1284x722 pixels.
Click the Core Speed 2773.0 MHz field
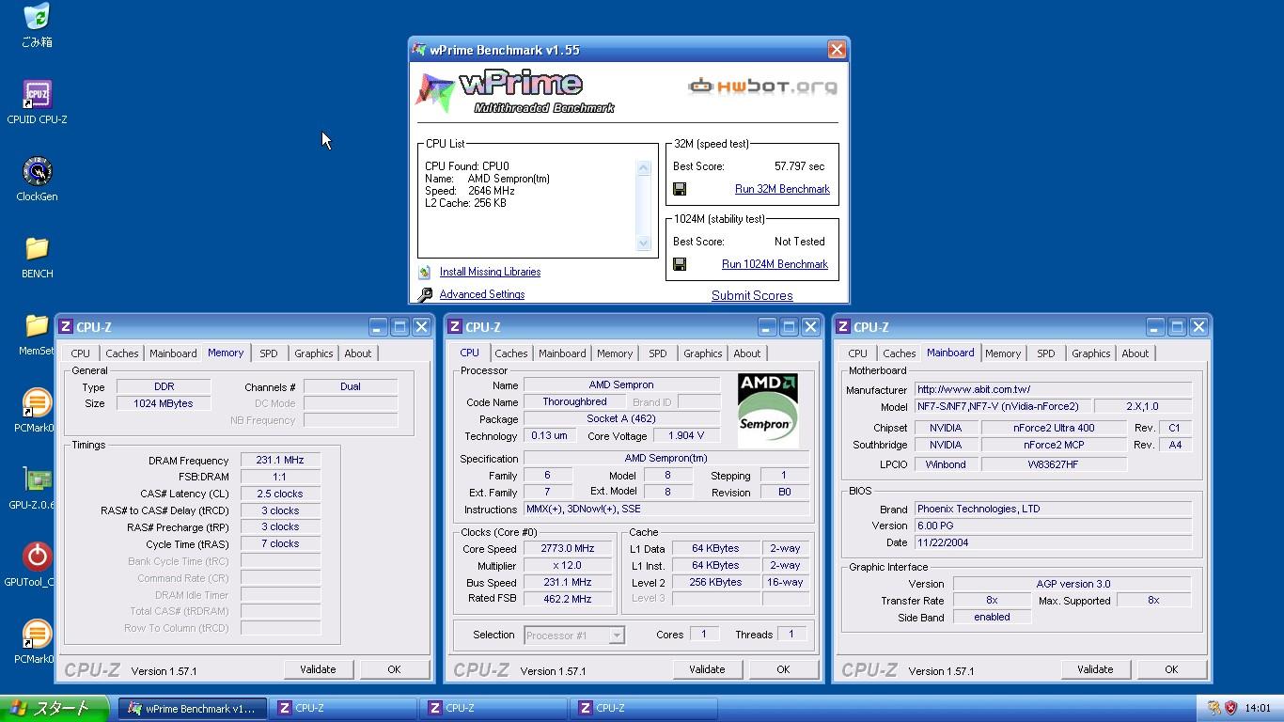pyautogui.click(x=568, y=549)
